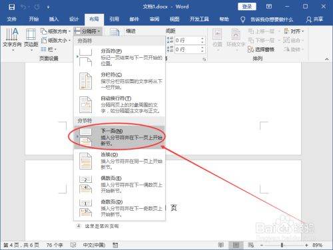This screenshot has height=250, width=333.
Task: Zoom in with the plus button
Action: click(306, 245)
